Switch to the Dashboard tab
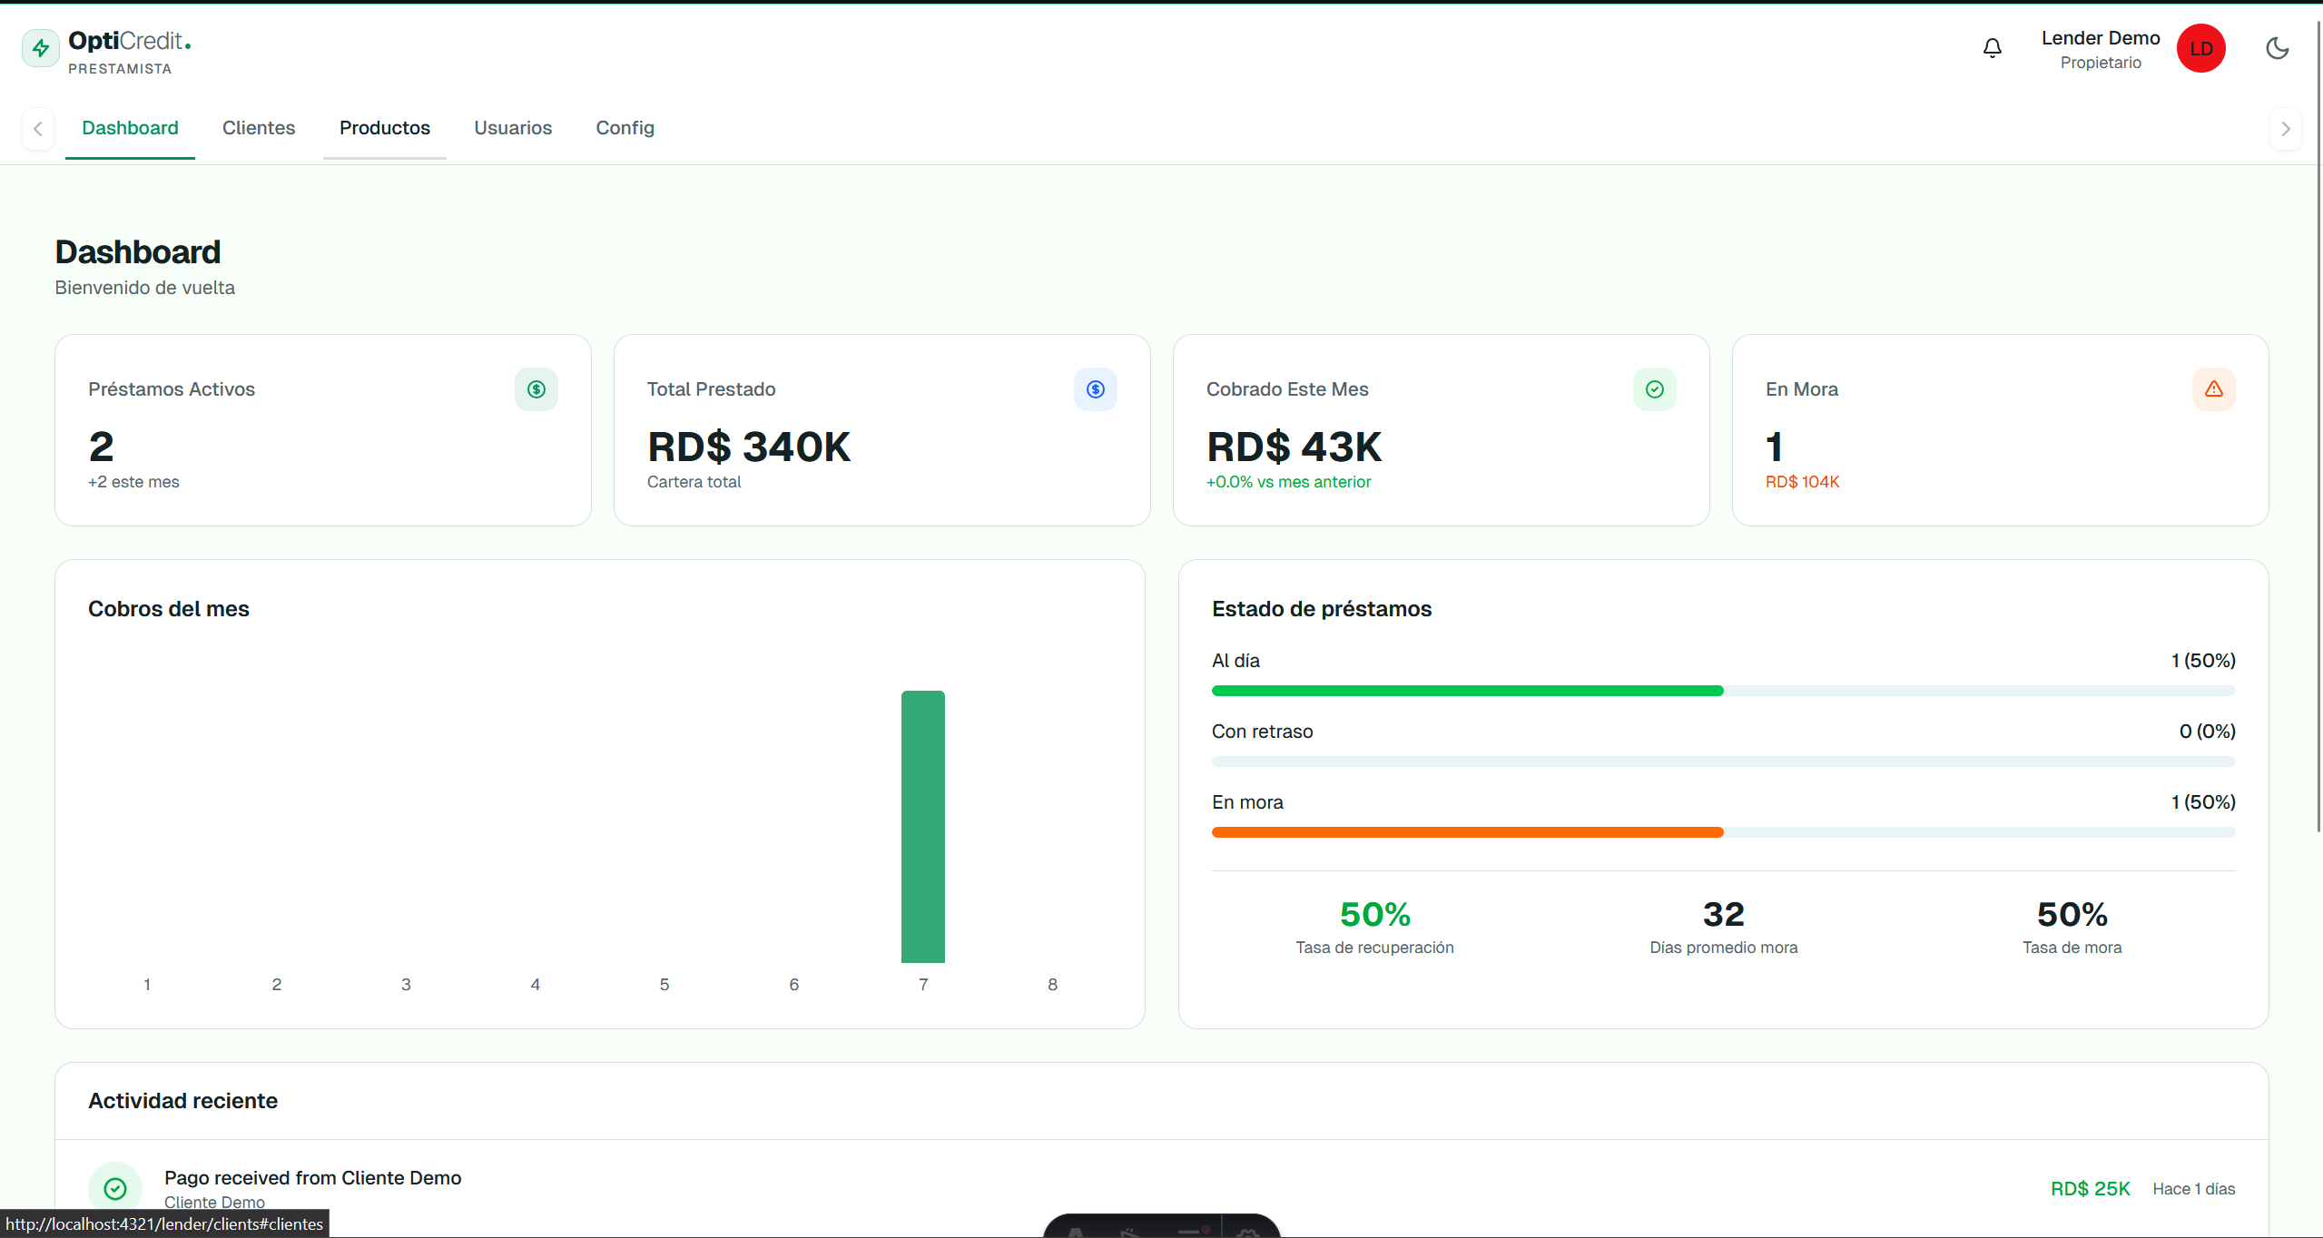Image resolution: width=2323 pixels, height=1238 pixels. (130, 128)
